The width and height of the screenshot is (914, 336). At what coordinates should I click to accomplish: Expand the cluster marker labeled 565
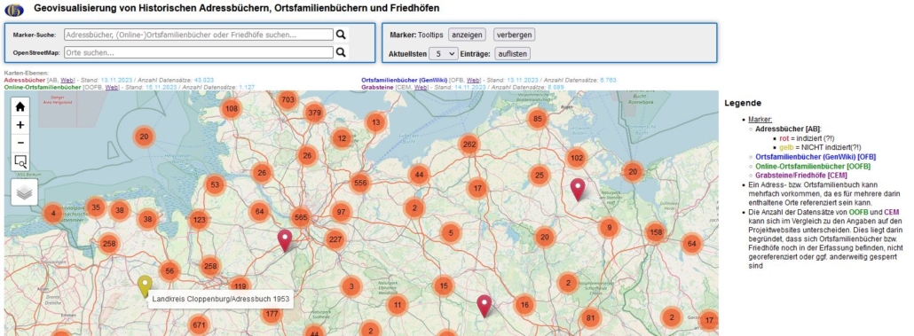[x=301, y=216]
